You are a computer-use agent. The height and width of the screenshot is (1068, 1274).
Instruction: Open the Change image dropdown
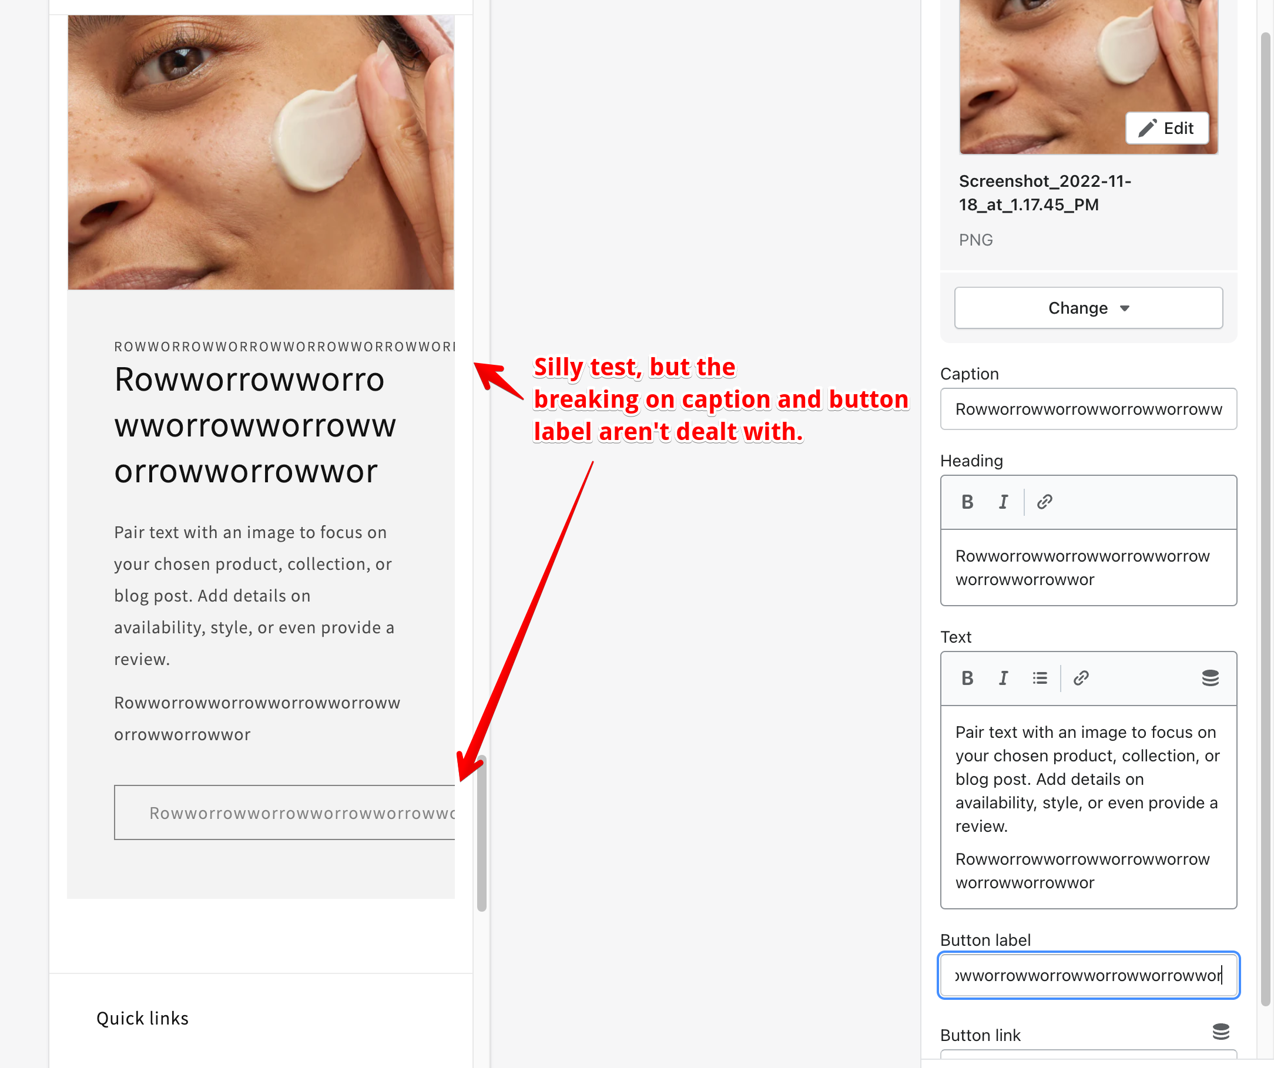point(1088,308)
